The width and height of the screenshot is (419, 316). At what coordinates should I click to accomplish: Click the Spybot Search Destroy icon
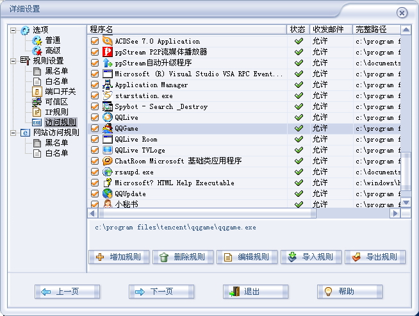(108, 106)
